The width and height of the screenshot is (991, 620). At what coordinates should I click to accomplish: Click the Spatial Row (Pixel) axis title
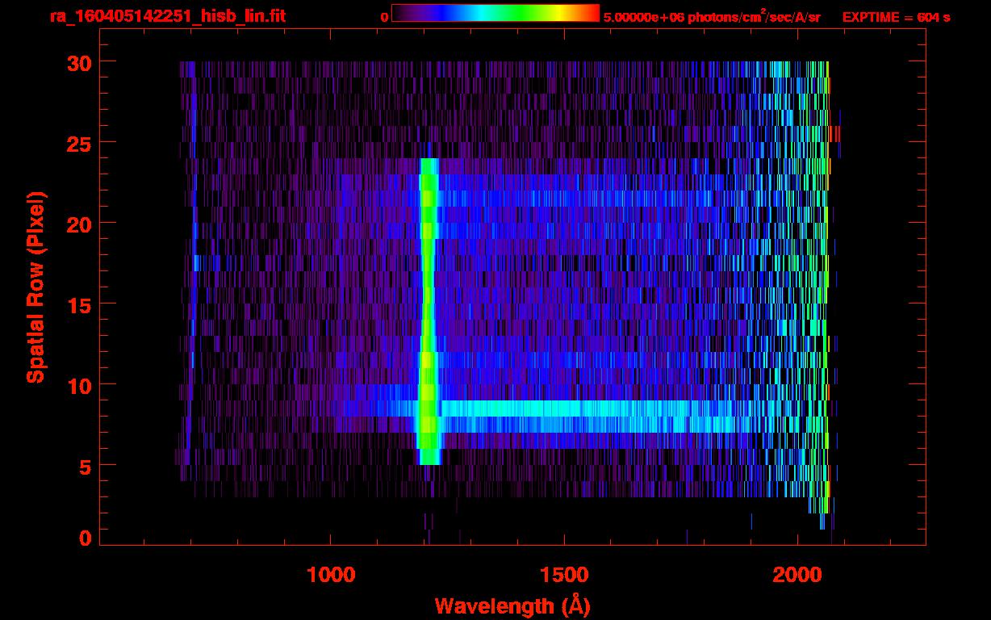(36, 287)
